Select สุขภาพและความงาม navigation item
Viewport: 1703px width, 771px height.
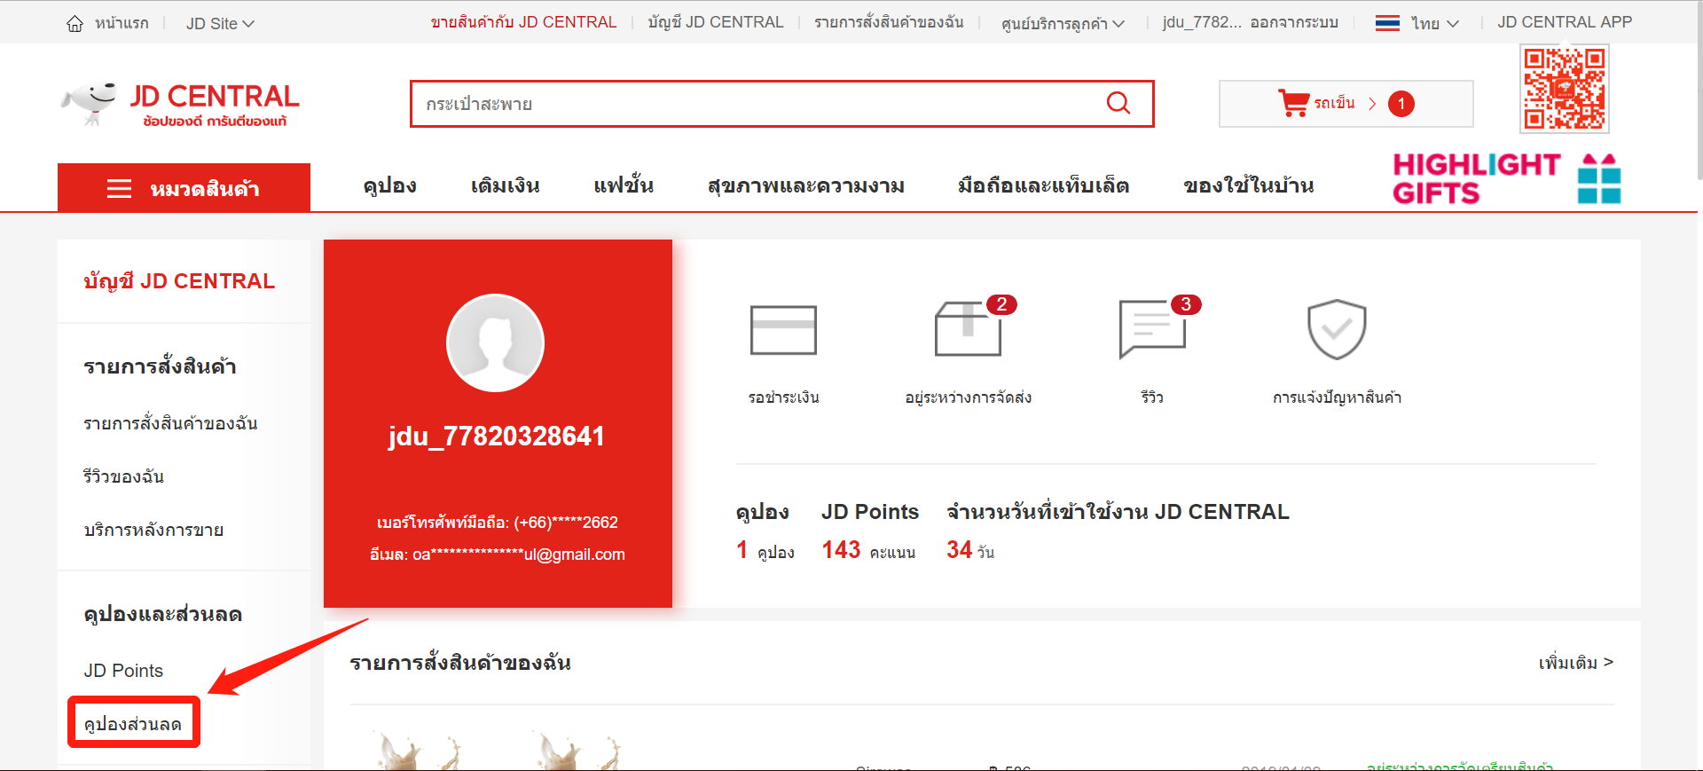click(805, 186)
